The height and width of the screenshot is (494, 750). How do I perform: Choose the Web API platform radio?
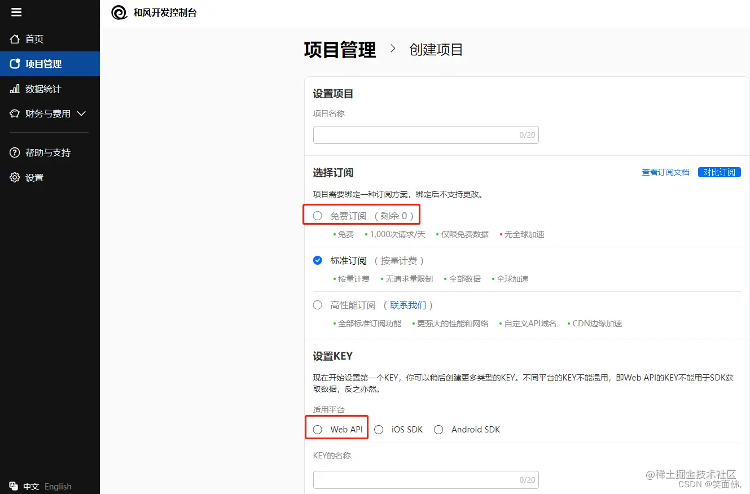tap(318, 430)
